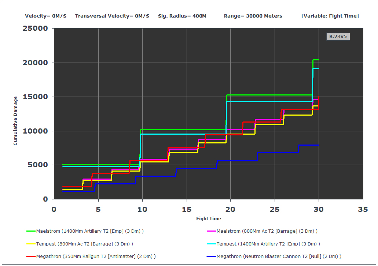Viewport: 378px width, 266px height.
Task: Select the Tempest 800mm AC Barrage legend label
Action: coord(85,244)
